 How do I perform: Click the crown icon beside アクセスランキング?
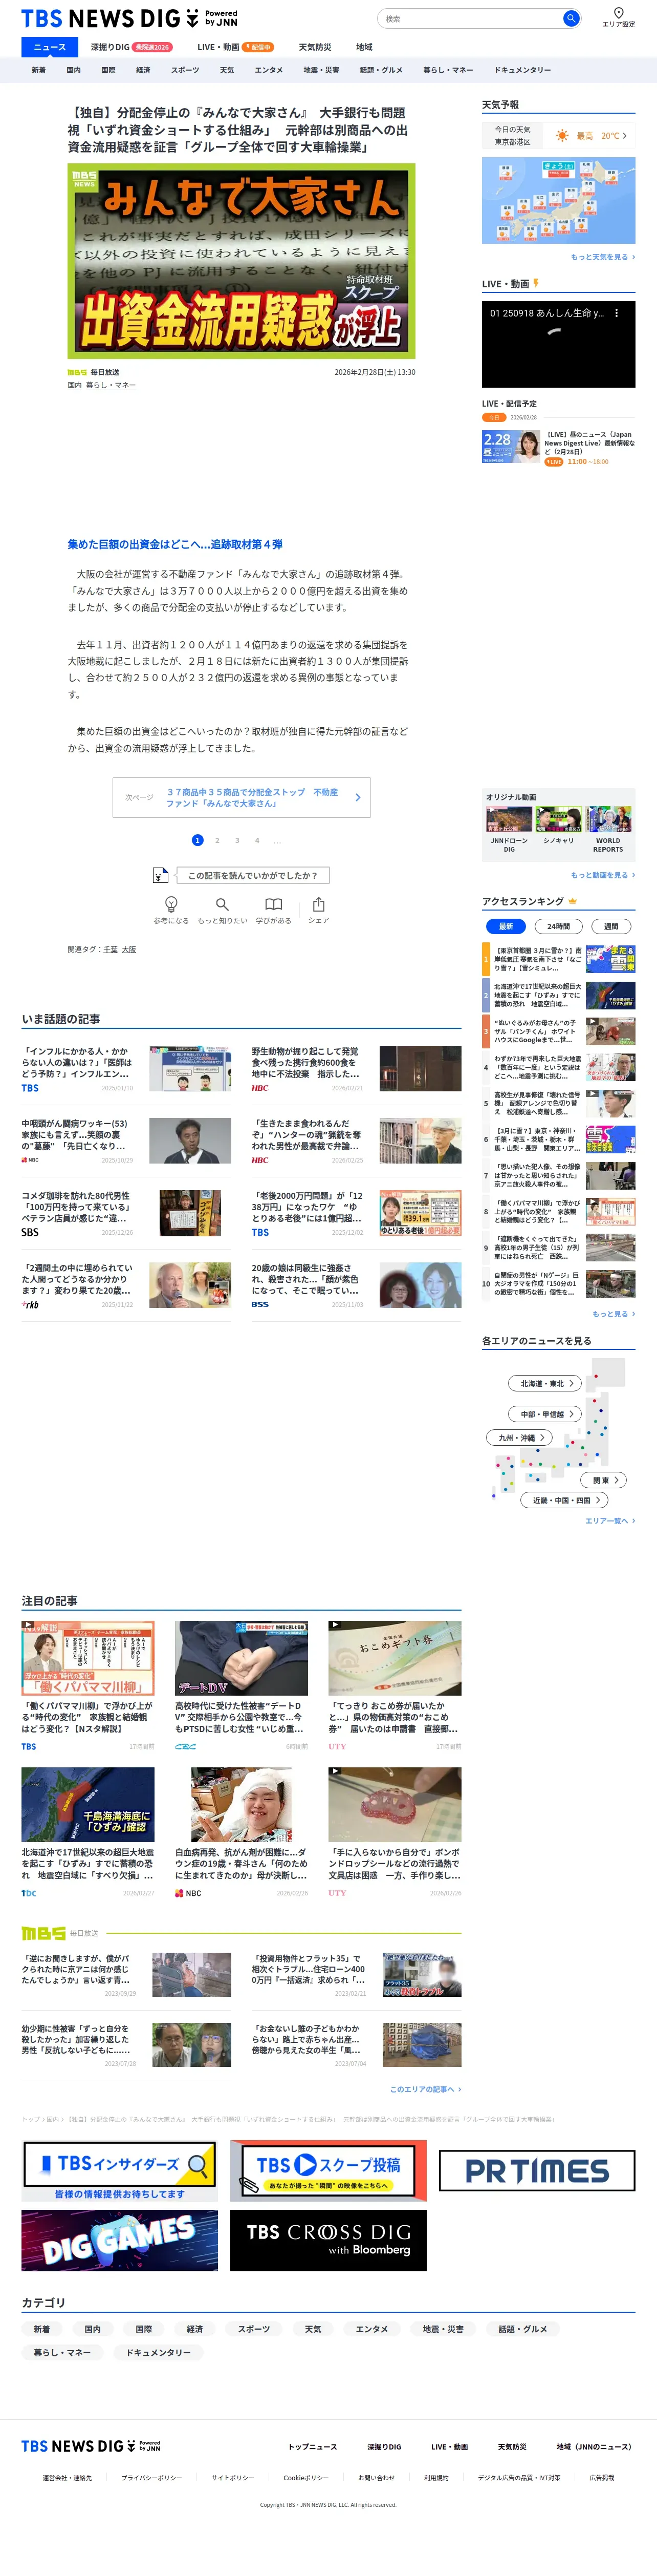(x=572, y=901)
